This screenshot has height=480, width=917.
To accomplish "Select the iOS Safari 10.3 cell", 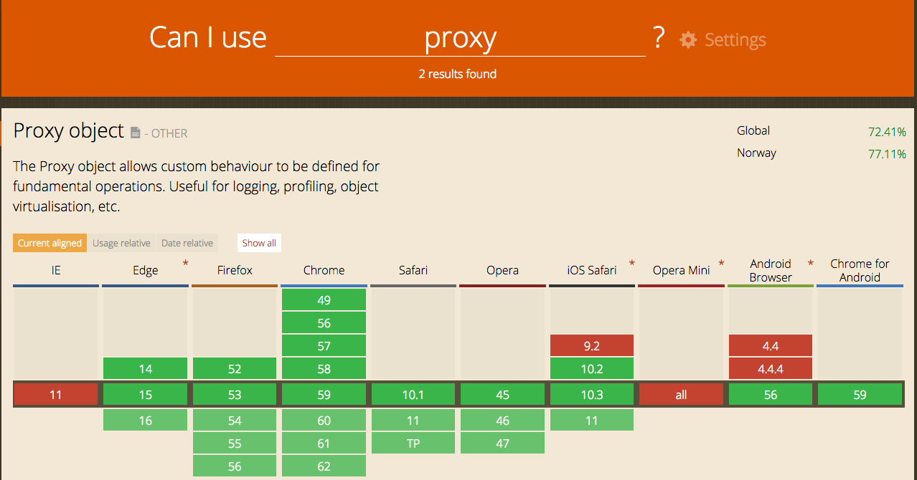I will (x=592, y=395).
